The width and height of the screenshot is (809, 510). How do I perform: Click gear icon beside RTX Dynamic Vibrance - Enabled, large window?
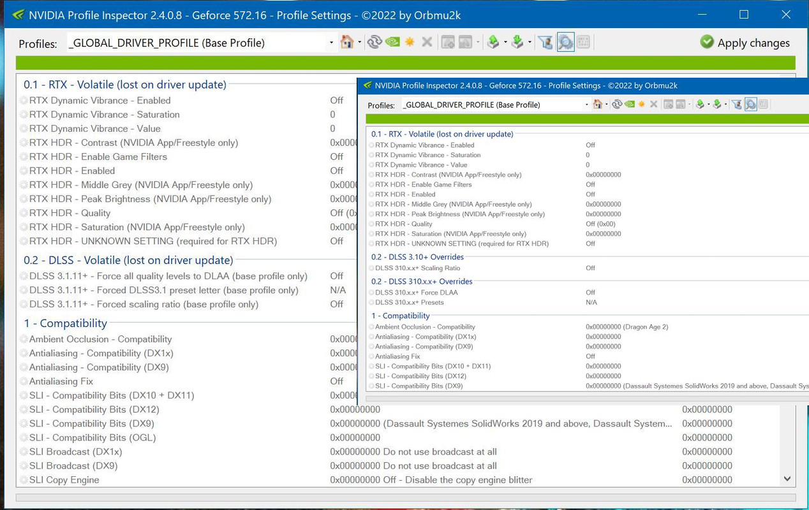[x=24, y=100]
